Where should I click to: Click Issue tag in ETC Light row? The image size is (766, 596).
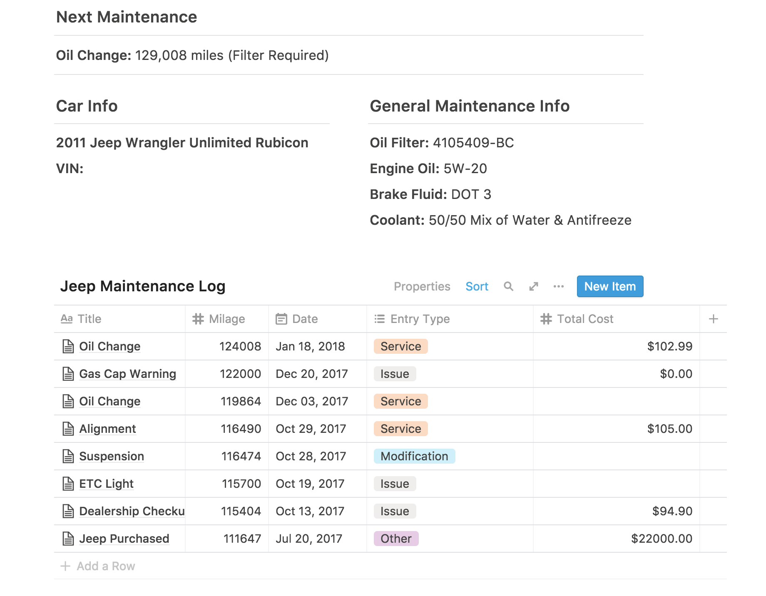[x=395, y=484]
